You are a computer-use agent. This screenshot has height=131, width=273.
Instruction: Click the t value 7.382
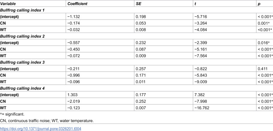pyautogui.click(x=199, y=95)
